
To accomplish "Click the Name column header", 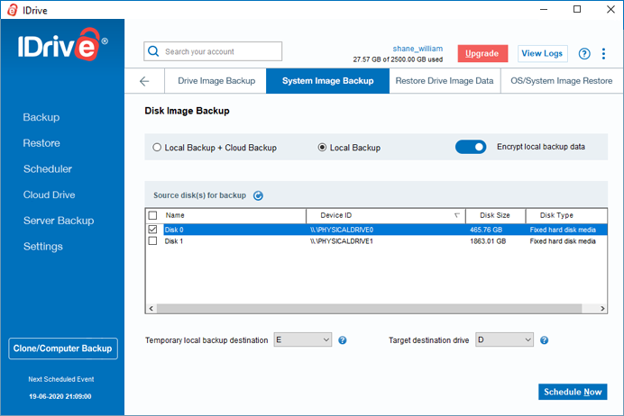I will point(233,215).
